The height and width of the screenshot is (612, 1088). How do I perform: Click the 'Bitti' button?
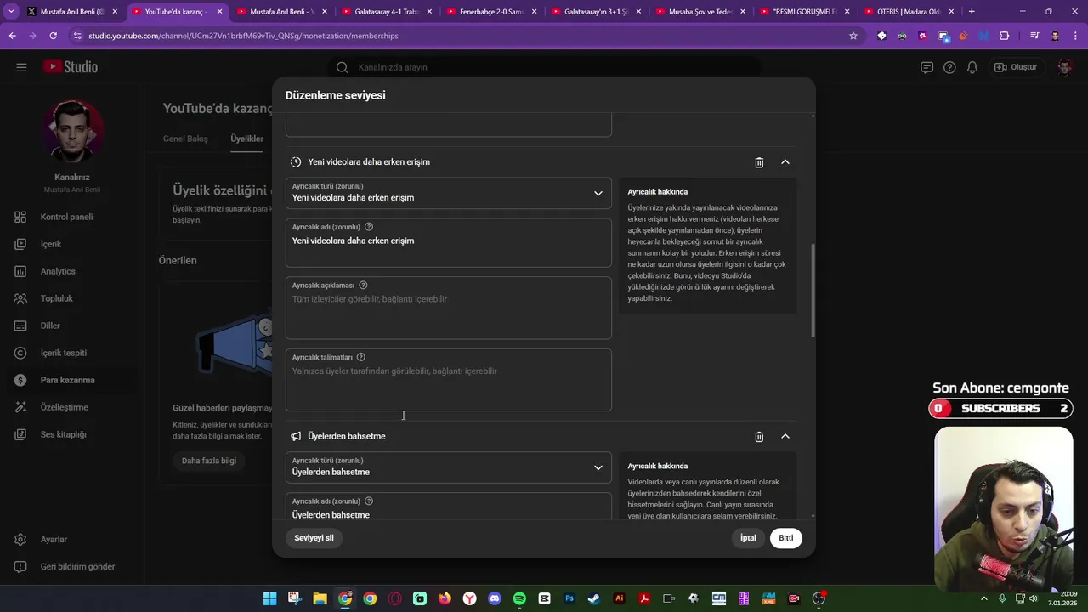[786, 538]
